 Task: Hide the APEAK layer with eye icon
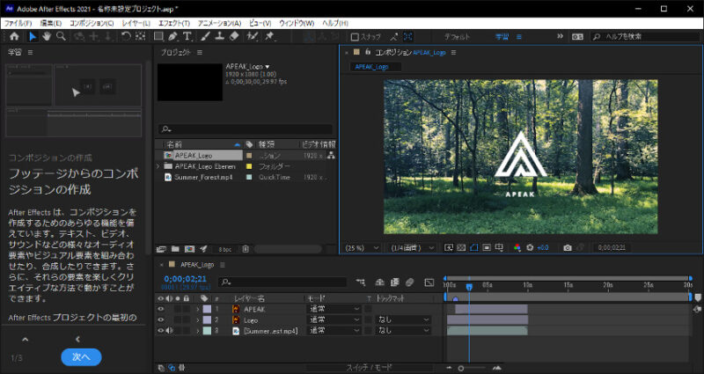[x=161, y=309]
